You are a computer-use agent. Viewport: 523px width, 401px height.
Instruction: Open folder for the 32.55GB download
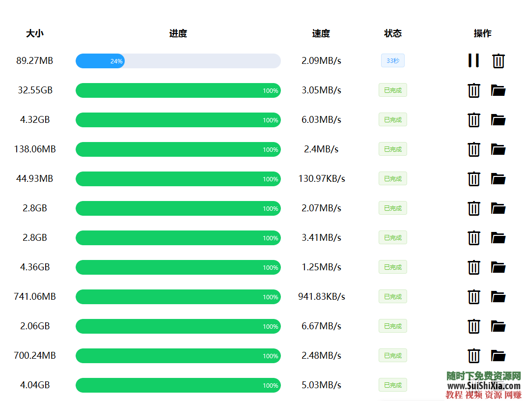point(498,90)
